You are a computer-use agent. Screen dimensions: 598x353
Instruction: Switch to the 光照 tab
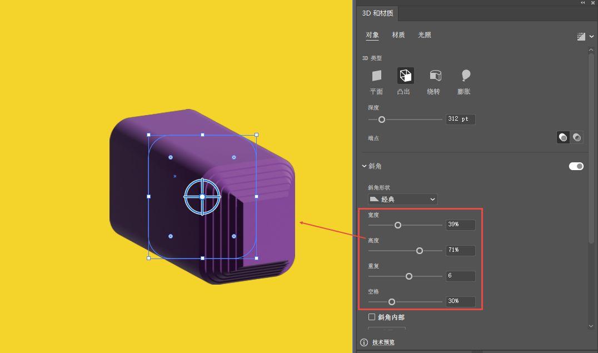[x=425, y=35]
